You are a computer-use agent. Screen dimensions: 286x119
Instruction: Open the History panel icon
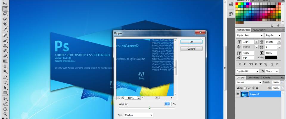[231, 14]
